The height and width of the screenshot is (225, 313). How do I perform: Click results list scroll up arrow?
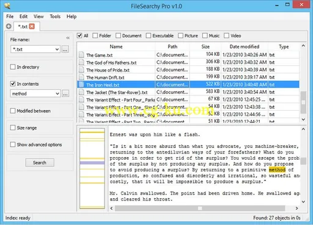coord(303,46)
